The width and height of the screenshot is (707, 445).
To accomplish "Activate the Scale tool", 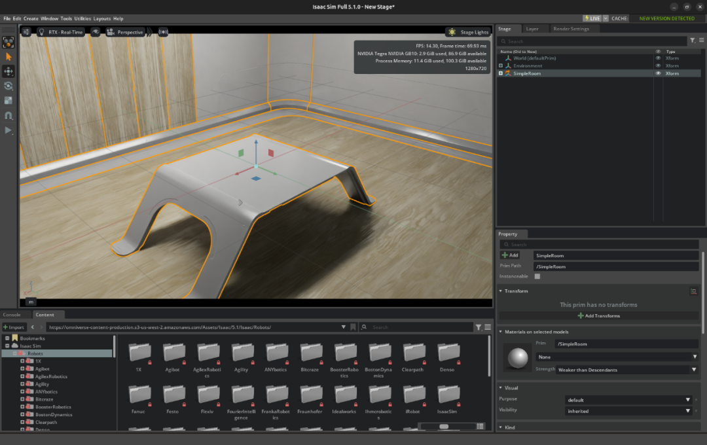I will pos(8,101).
